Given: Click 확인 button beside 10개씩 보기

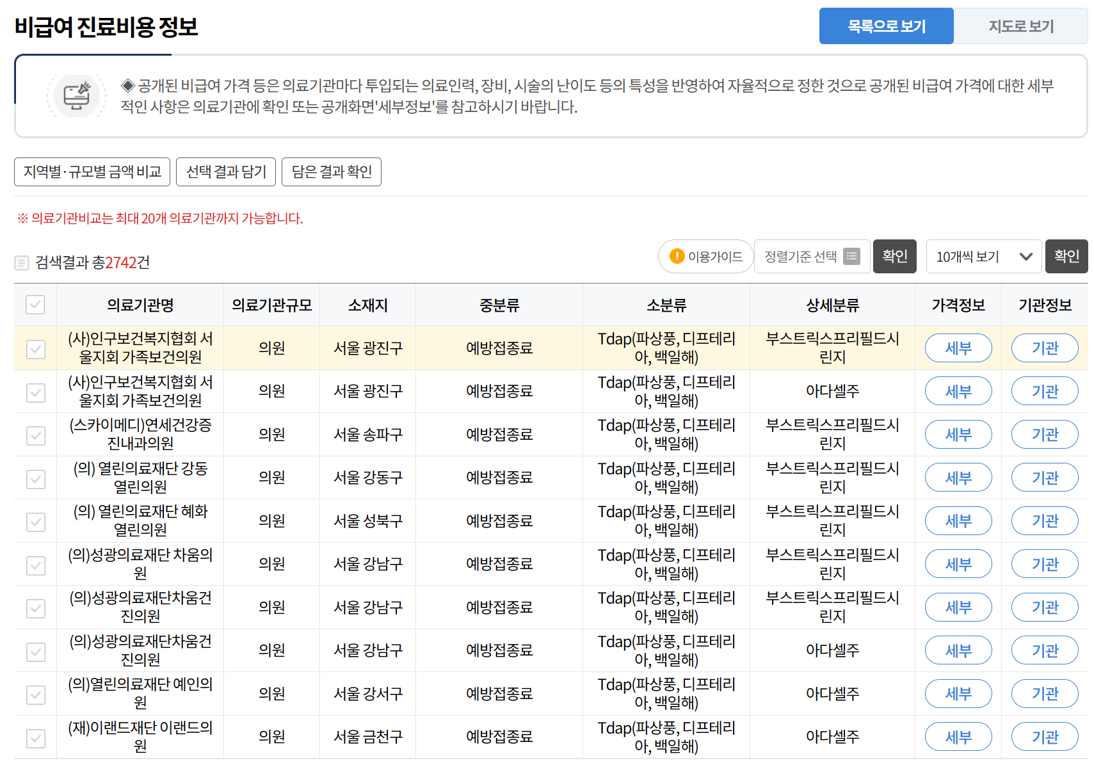Looking at the screenshot, I should [1066, 257].
